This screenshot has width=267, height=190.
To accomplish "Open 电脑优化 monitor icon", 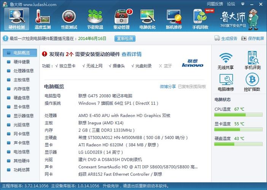I will (x=148, y=19).
